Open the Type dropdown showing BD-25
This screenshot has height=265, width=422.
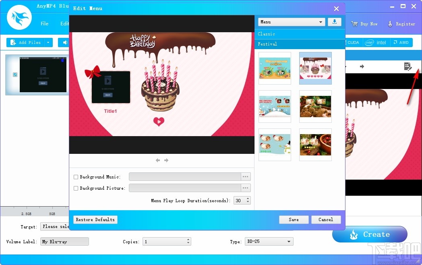pos(269,241)
